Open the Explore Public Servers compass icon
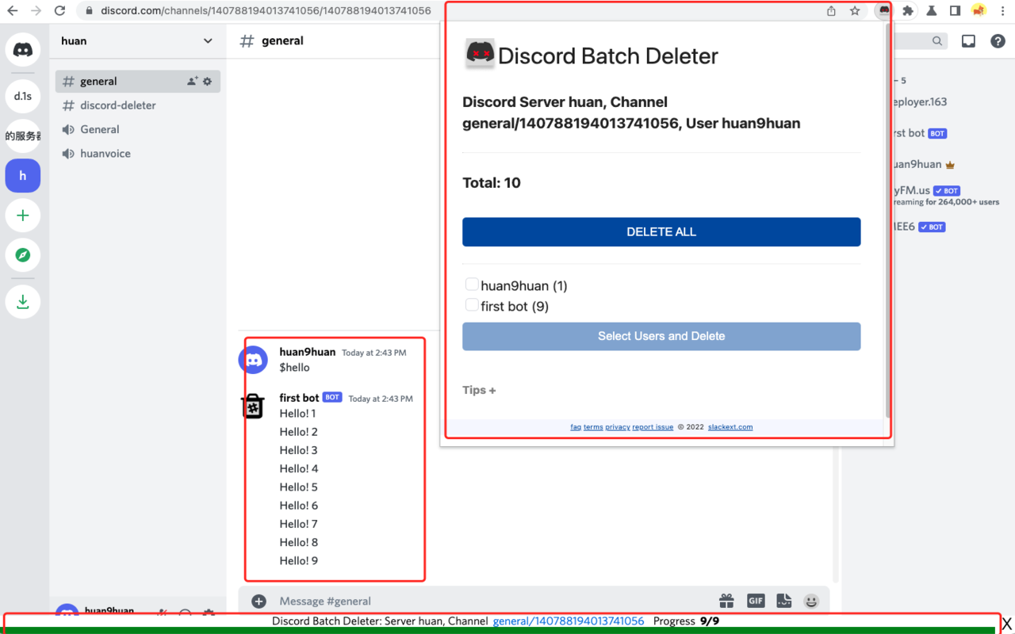This screenshot has width=1015, height=634. [22, 255]
